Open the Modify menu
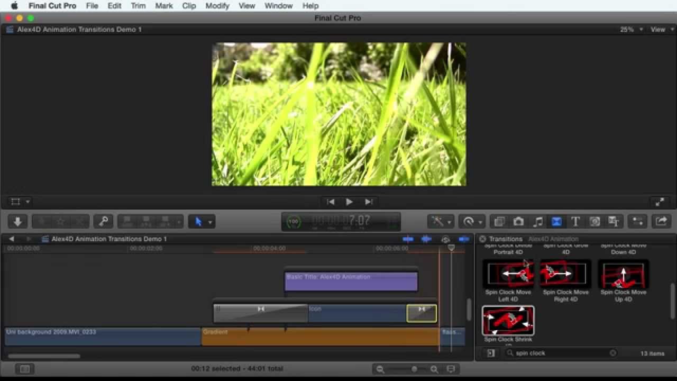The image size is (677, 381). pos(217,6)
